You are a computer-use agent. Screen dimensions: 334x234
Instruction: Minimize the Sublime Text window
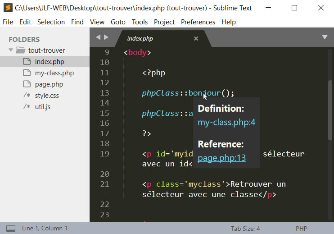(x=268, y=8)
